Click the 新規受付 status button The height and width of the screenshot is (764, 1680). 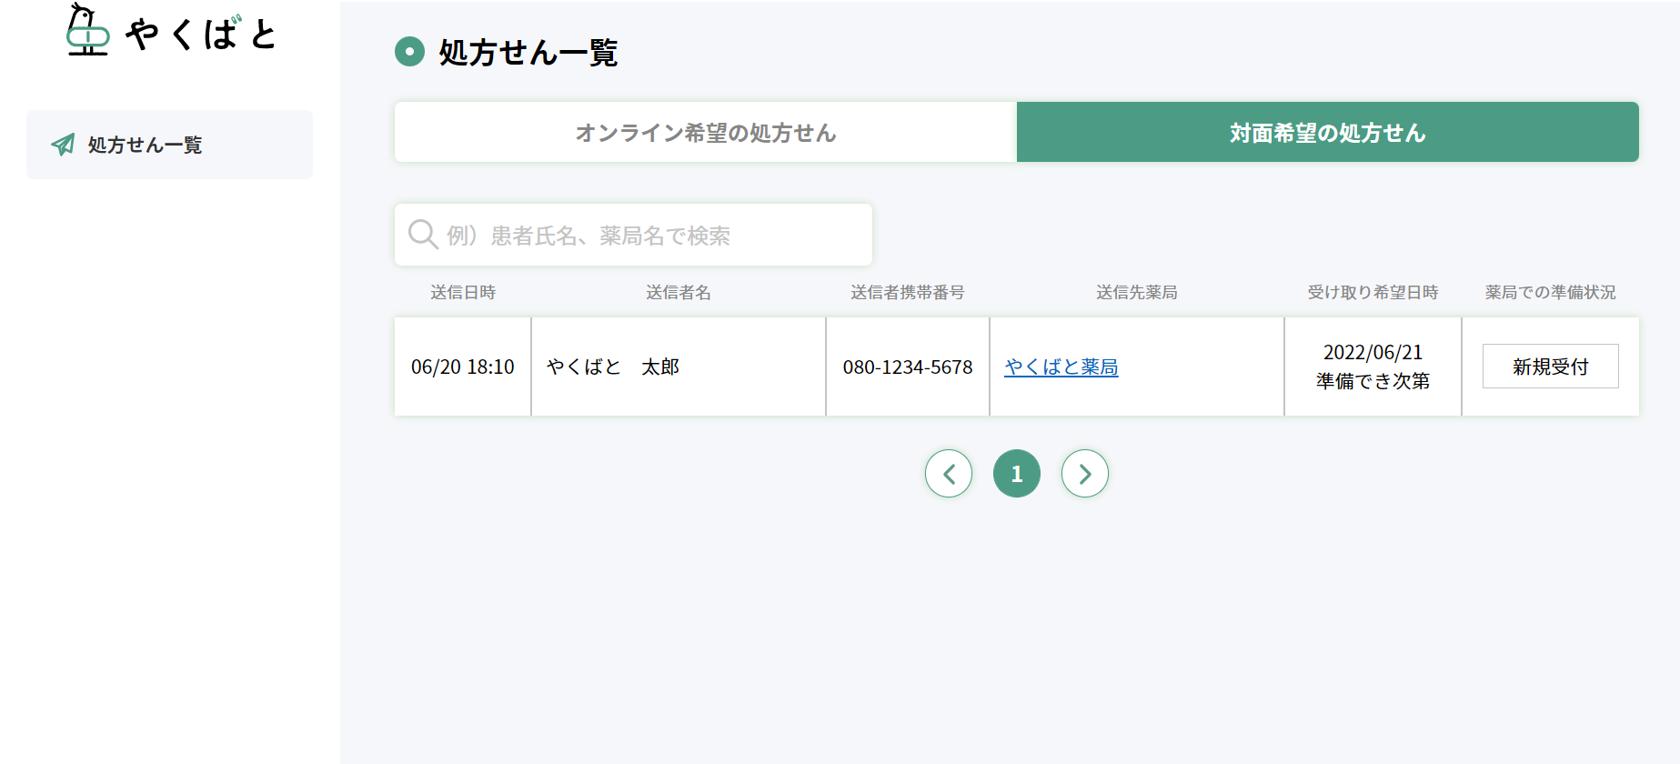point(1551,367)
